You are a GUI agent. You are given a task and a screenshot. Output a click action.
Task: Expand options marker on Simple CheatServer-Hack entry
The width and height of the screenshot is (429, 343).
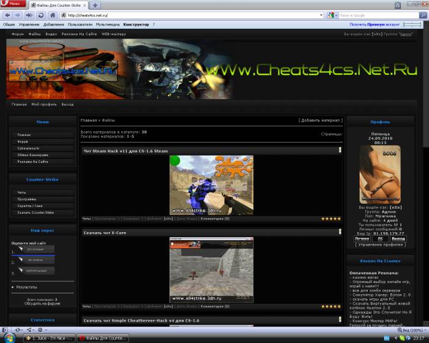[x=340, y=319]
